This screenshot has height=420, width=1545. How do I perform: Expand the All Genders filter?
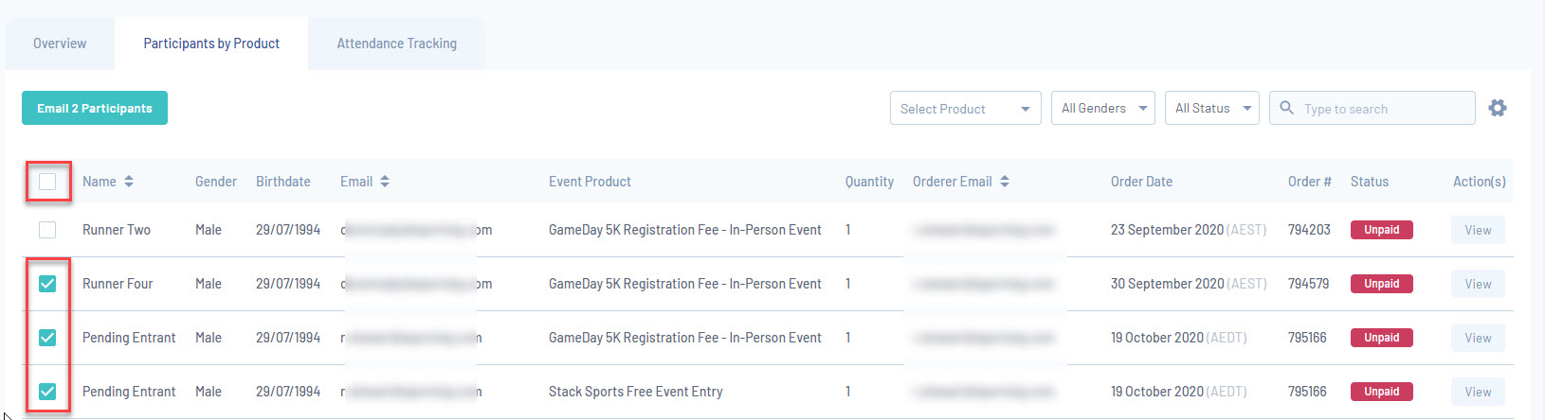tap(1102, 109)
